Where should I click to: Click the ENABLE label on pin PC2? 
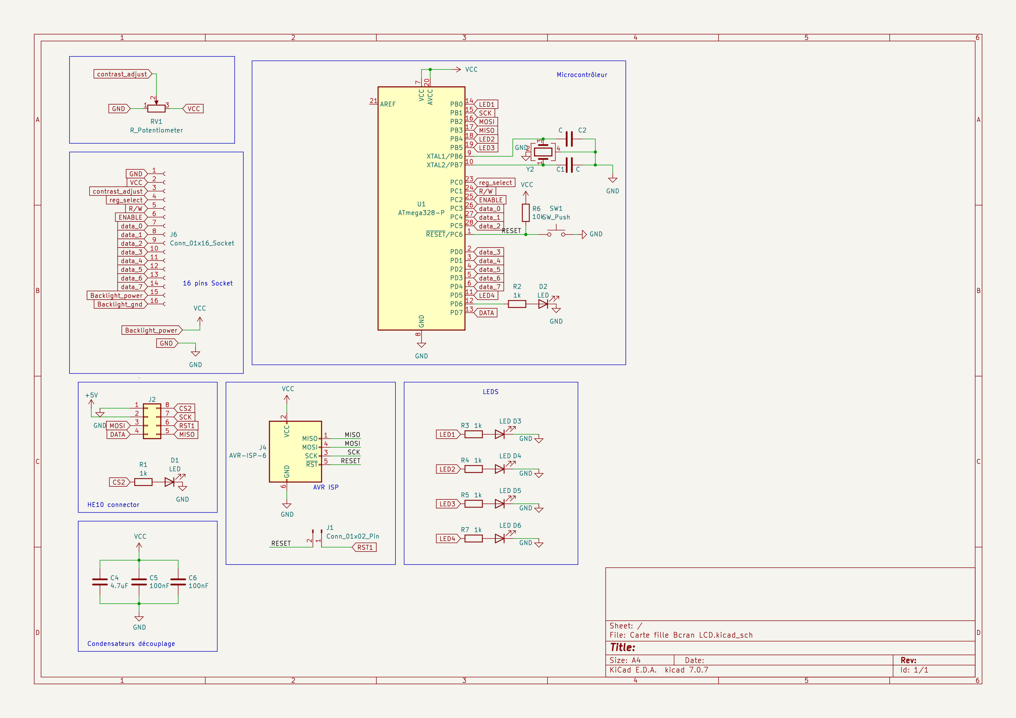pos(489,200)
